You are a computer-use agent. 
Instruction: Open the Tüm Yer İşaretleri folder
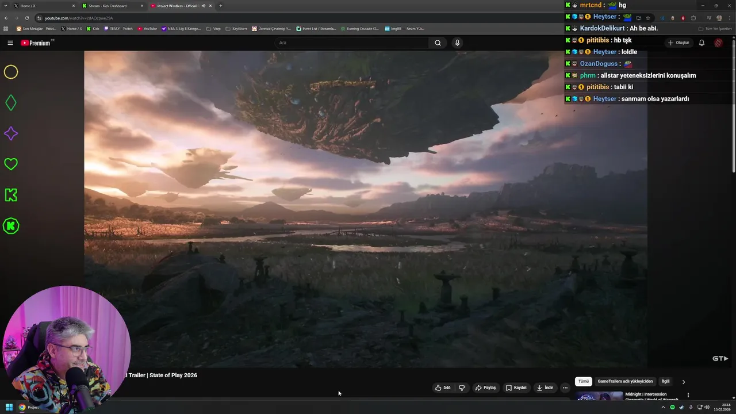[715, 28]
